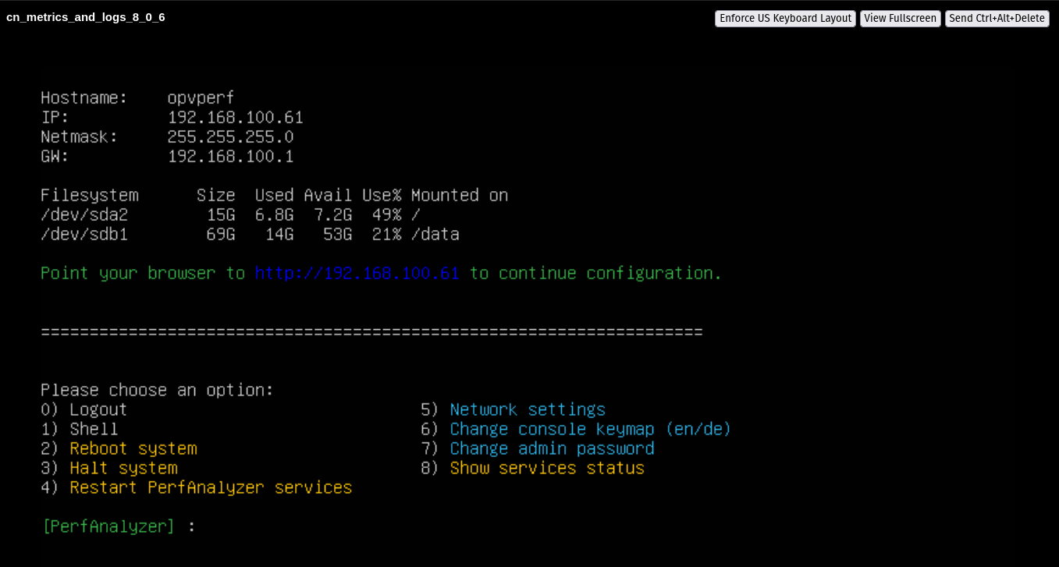Open View Fullscreen mode
The height and width of the screenshot is (567, 1059).
click(x=900, y=18)
